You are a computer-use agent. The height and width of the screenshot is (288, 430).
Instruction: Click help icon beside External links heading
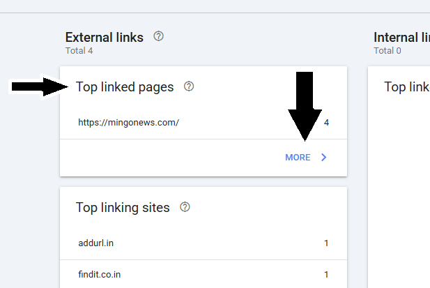pyautogui.click(x=158, y=36)
